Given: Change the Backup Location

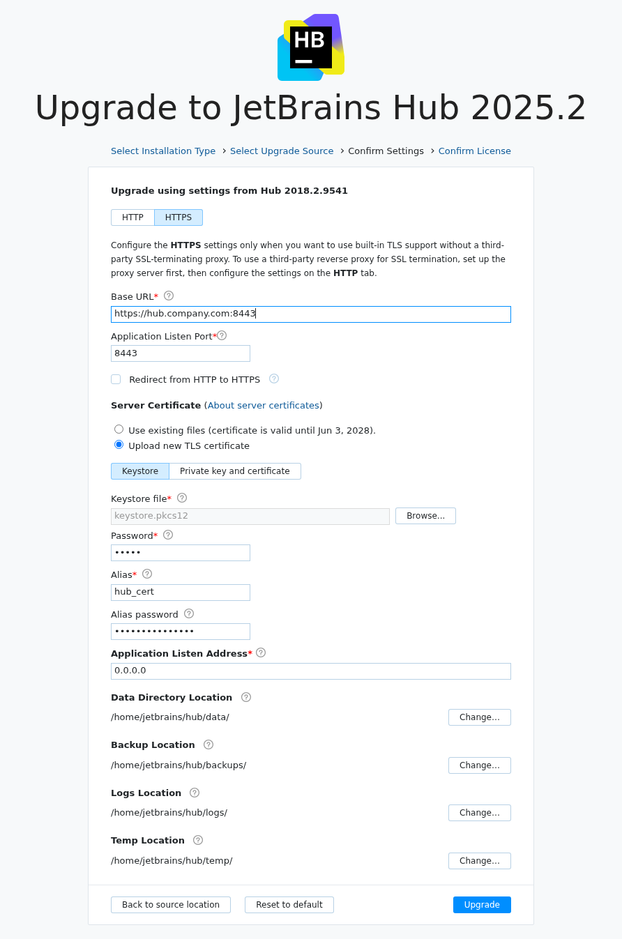Looking at the screenshot, I should (x=479, y=765).
